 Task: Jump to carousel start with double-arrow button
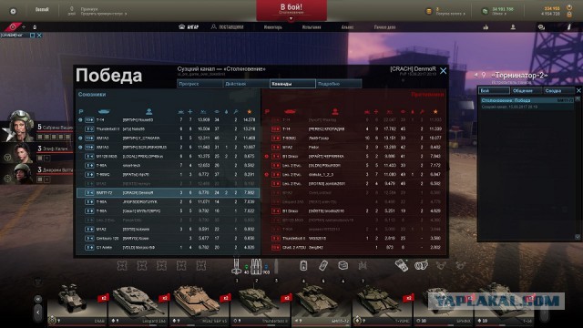tap(38, 299)
